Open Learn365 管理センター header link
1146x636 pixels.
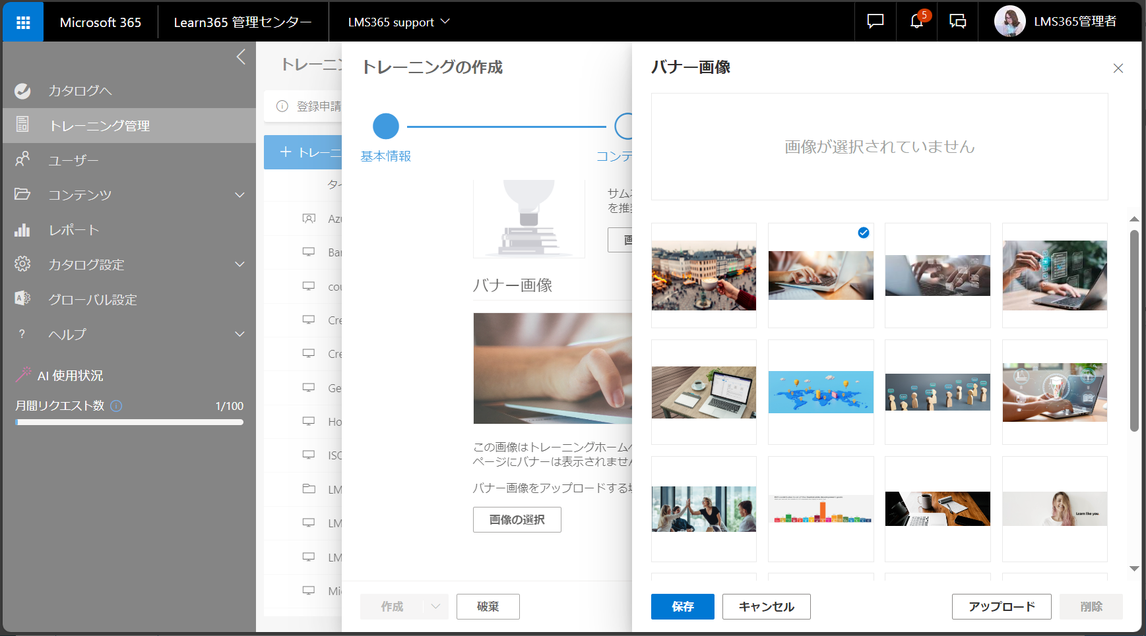coord(243,22)
